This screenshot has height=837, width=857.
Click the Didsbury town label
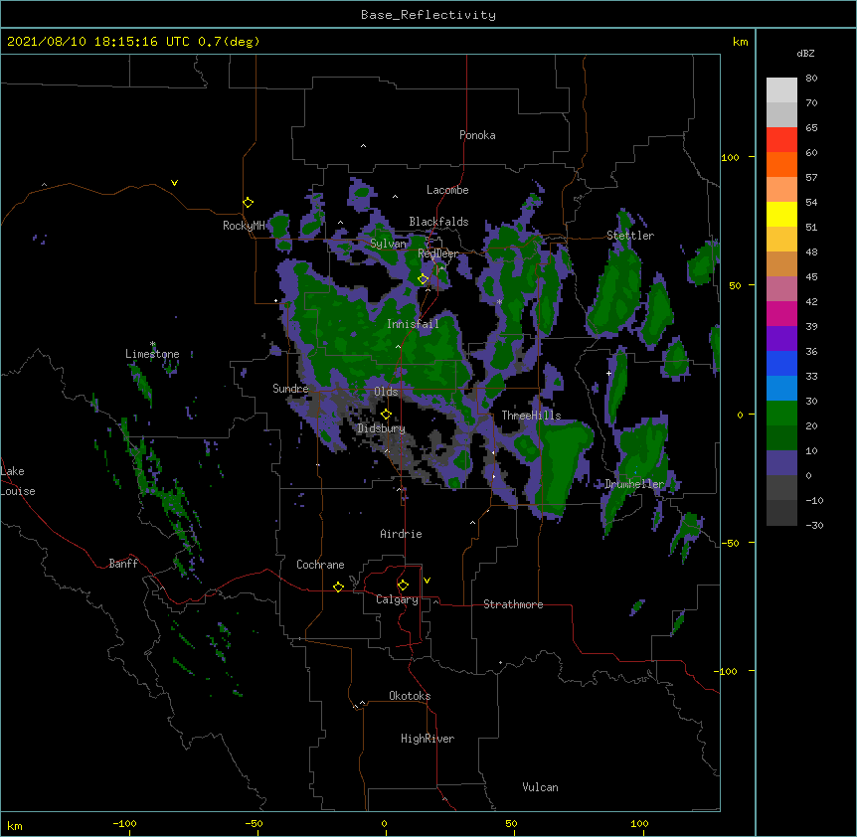(x=381, y=428)
